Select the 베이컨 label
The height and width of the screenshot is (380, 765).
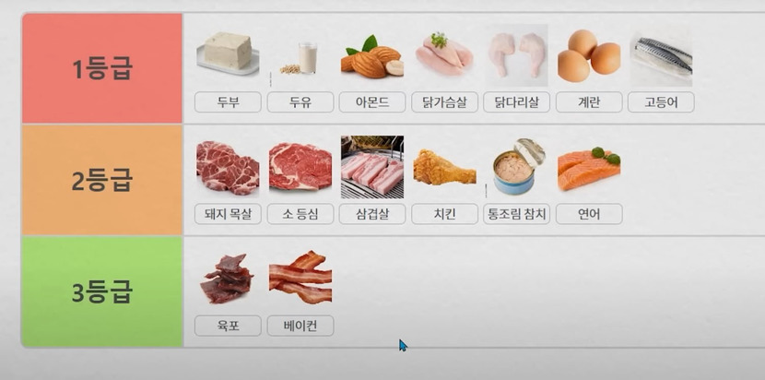[x=300, y=326]
